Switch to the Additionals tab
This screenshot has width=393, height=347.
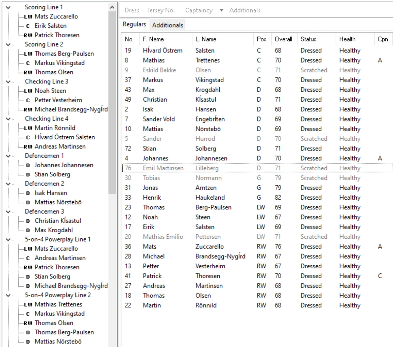[167, 25]
